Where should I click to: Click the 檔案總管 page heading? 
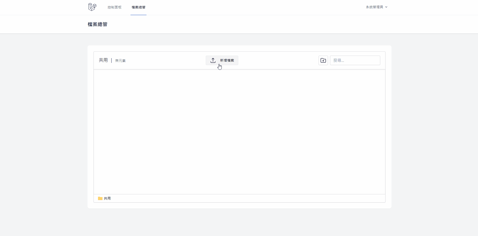(x=97, y=24)
